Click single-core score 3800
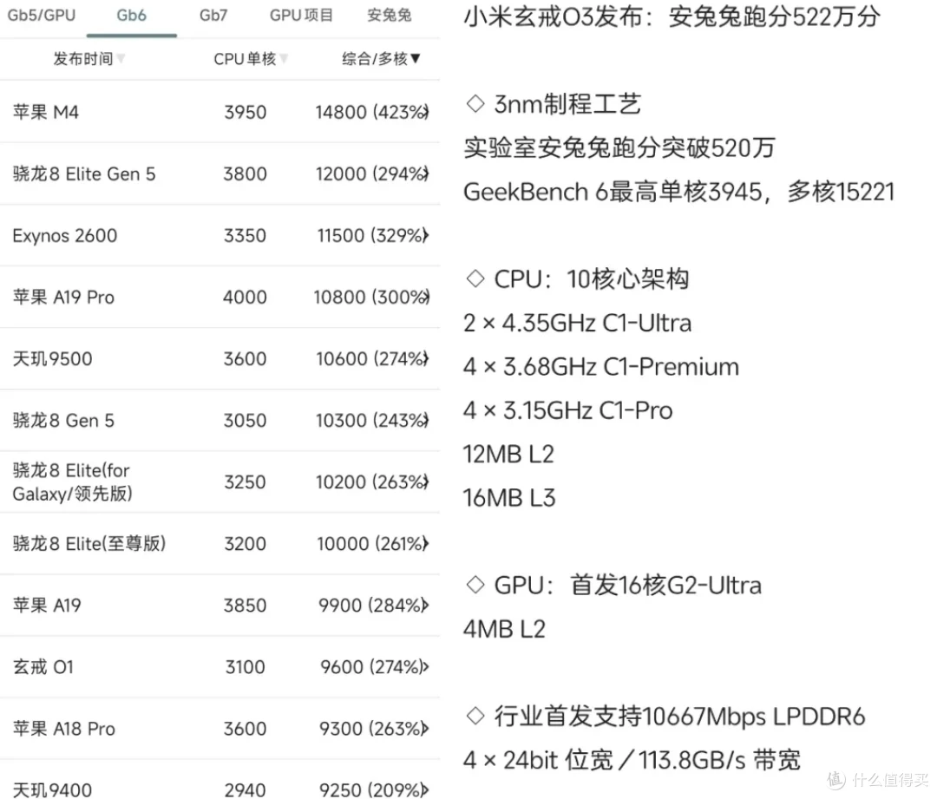 (245, 174)
